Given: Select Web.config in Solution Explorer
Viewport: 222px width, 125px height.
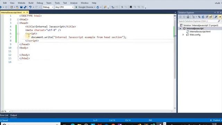Looking at the screenshot, I should [x=195, y=35].
